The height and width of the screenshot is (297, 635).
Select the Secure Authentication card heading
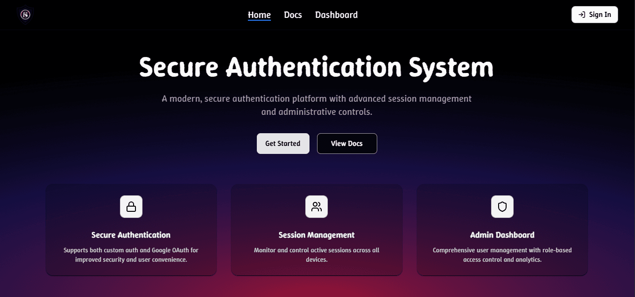point(131,235)
